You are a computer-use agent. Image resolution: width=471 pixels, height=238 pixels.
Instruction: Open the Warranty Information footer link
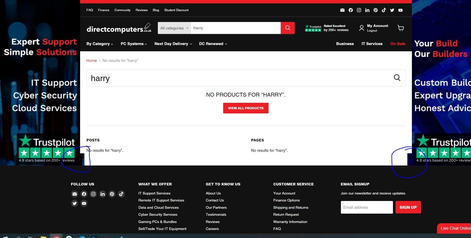(290, 222)
